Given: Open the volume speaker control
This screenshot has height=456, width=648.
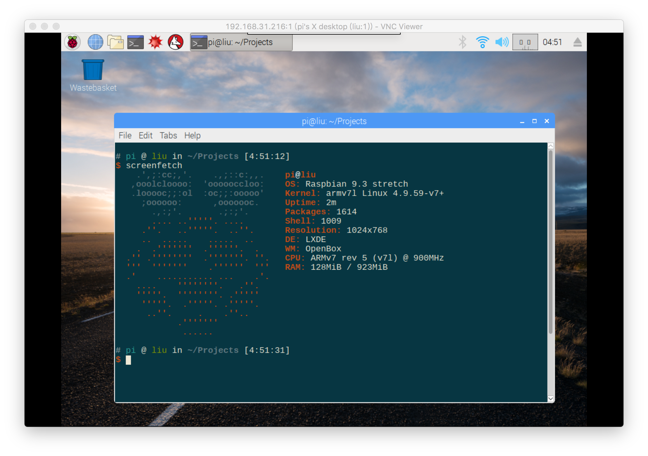Looking at the screenshot, I should pyautogui.click(x=502, y=42).
